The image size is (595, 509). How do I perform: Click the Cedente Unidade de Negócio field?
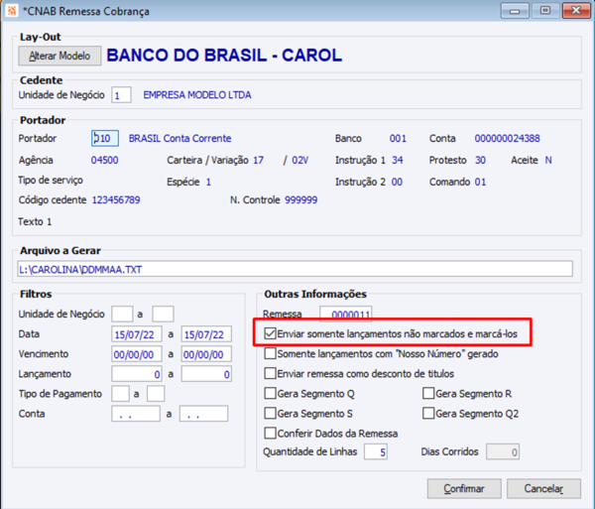[x=121, y=95]
